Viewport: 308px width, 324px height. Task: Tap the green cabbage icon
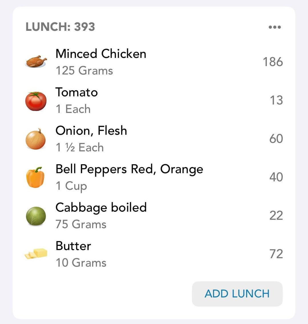tap(36, 216)
